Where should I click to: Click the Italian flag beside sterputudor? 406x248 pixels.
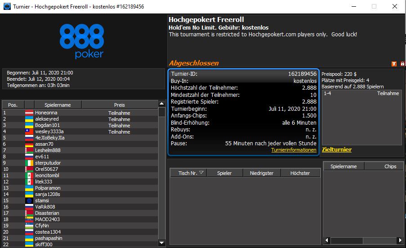[x=29, y=163]
